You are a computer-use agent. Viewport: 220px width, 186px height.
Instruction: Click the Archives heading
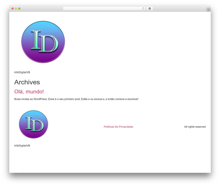[27, 82]
